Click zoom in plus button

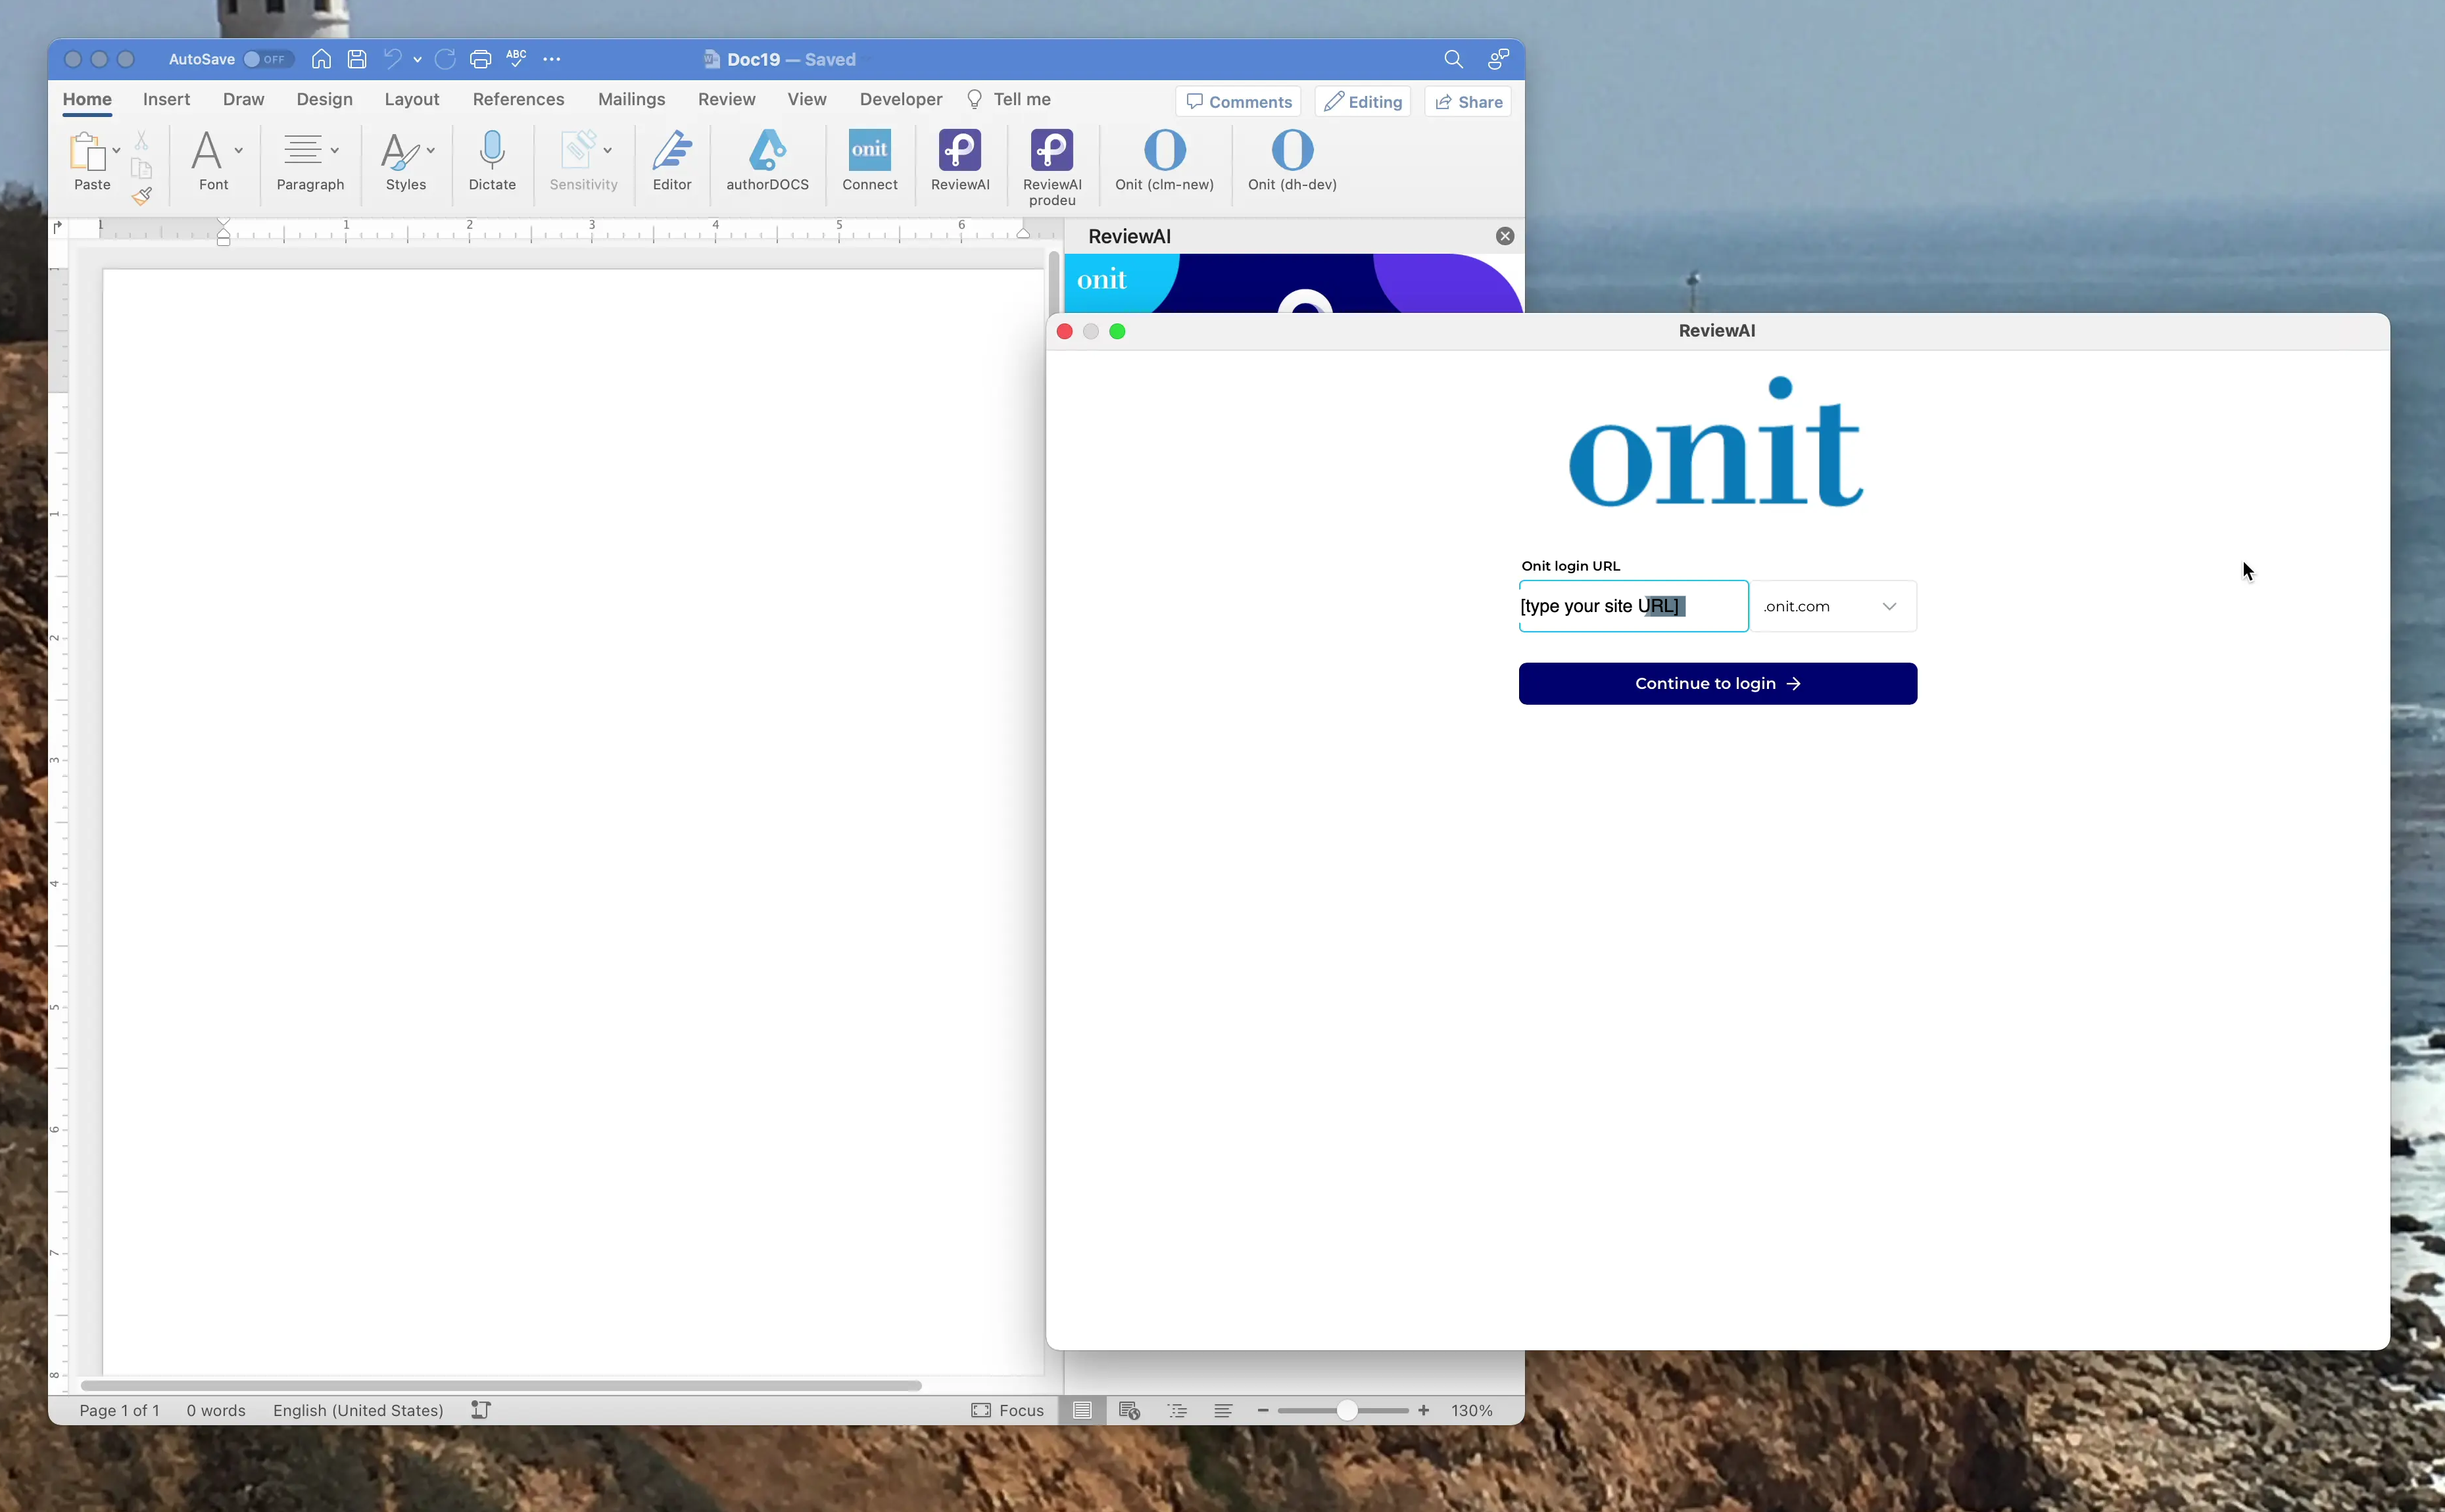coord(1424,1410)
